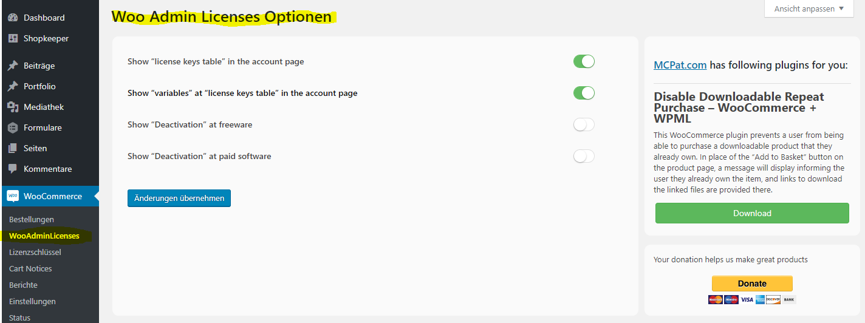Follow the MCPat.com link

pyautogui.click(x=680, y=65)
